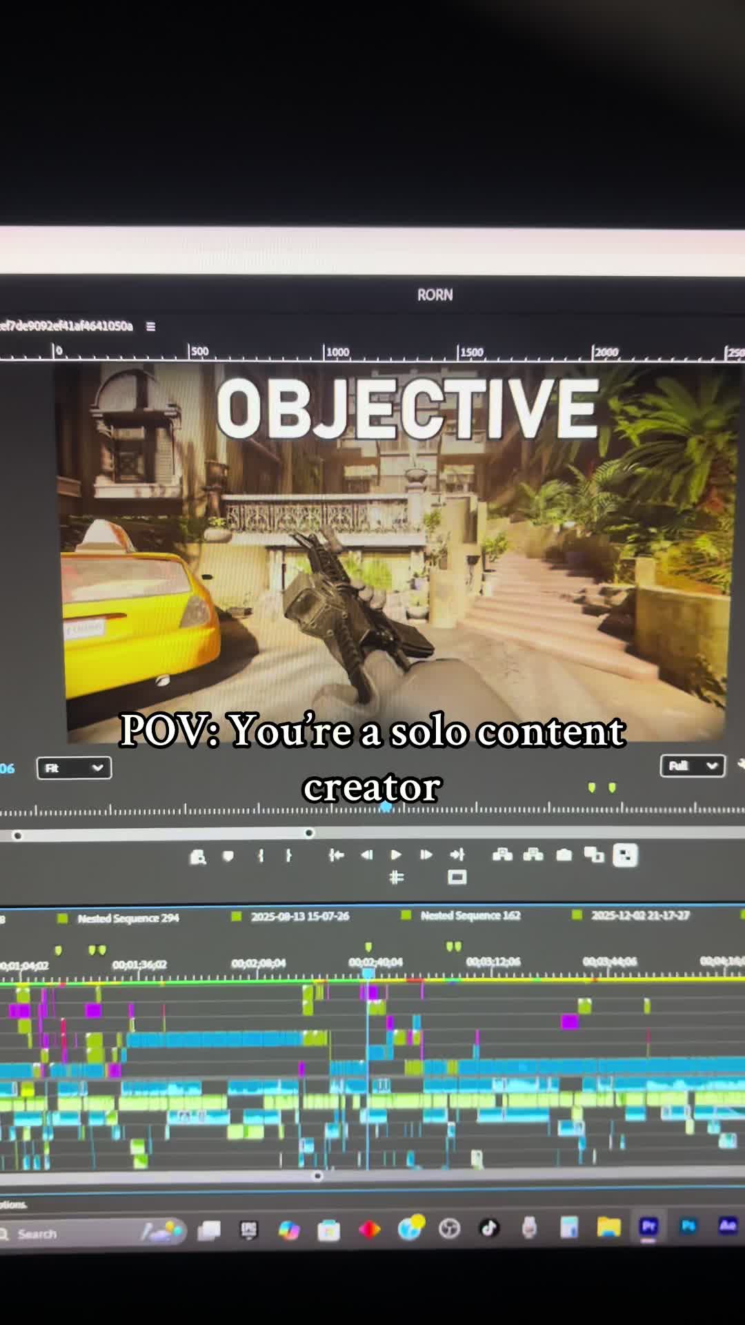Go to In point

click(x=336, y=855)
